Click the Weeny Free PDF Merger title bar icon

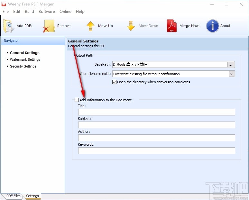point(4,4)
